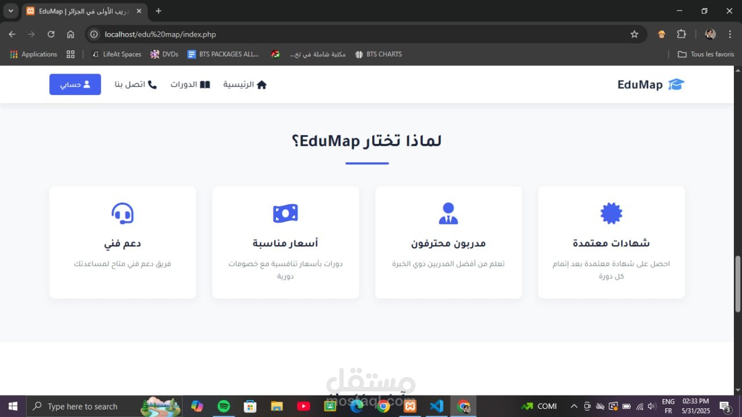Click the لماذا تختار EduMap heading
The width and height of the screenshot is (742, 417).
click(x=367, y=141)
